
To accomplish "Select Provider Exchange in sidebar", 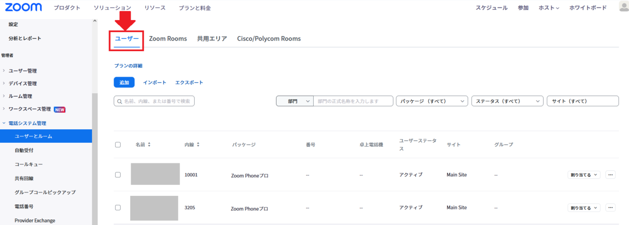I will (x=35, y=220).
